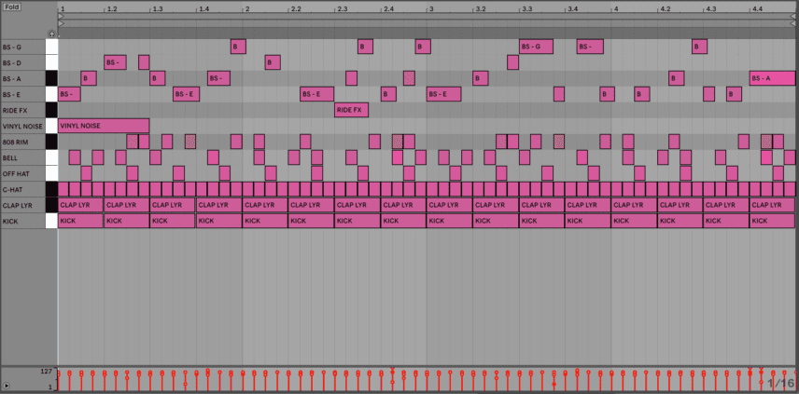This screenshot has width=799, height=394.
Task: Select the RIDE FX note
Action: click(351, 110)
